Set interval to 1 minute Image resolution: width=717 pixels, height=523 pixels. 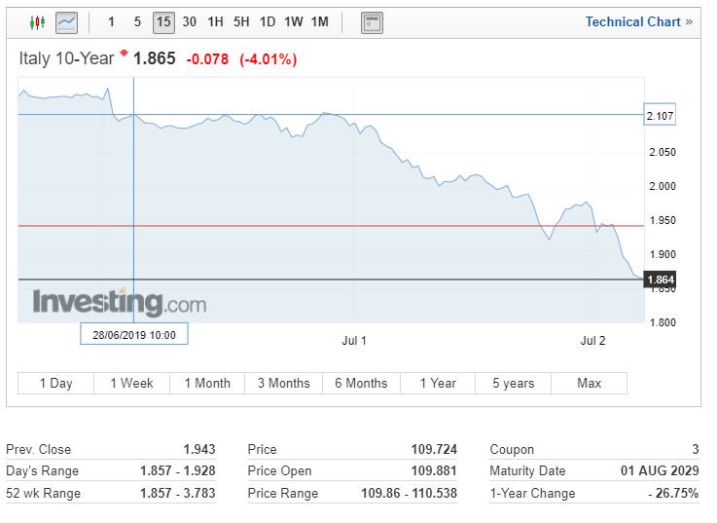click(111, 21)
